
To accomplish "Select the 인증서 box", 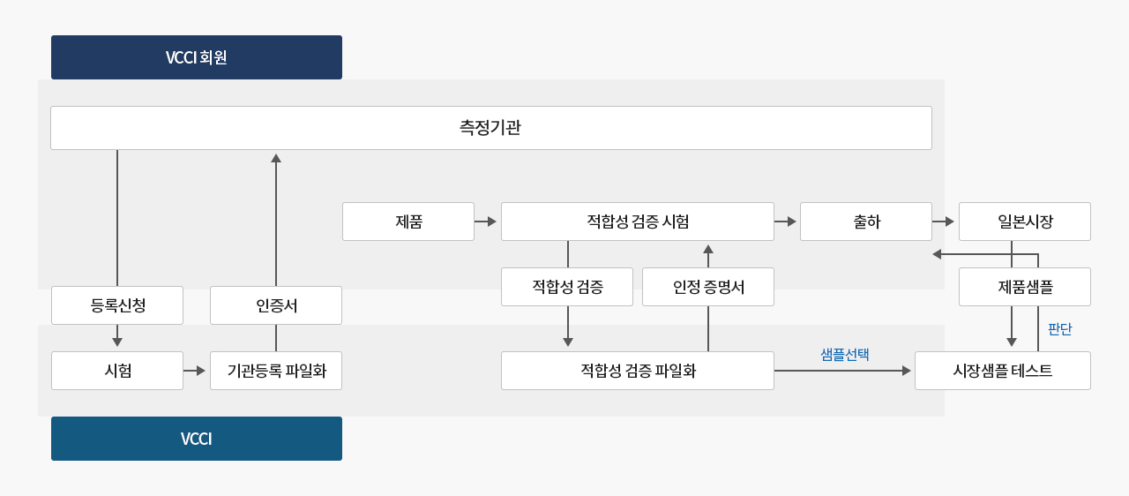I will coord(276,305).
